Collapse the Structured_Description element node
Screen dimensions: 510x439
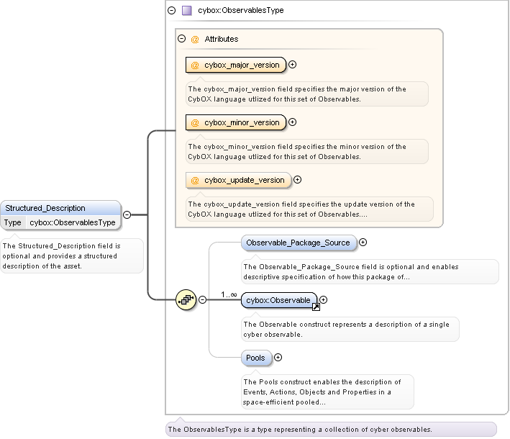tap(127, 214)
